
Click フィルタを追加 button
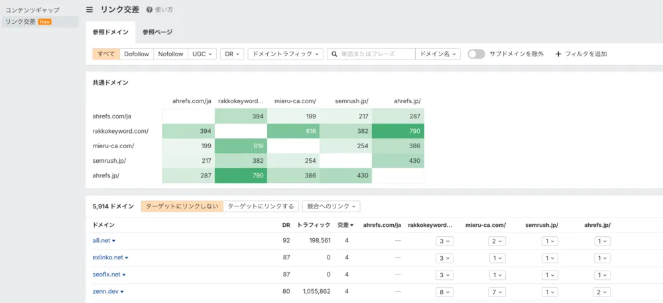coord(581,54)
